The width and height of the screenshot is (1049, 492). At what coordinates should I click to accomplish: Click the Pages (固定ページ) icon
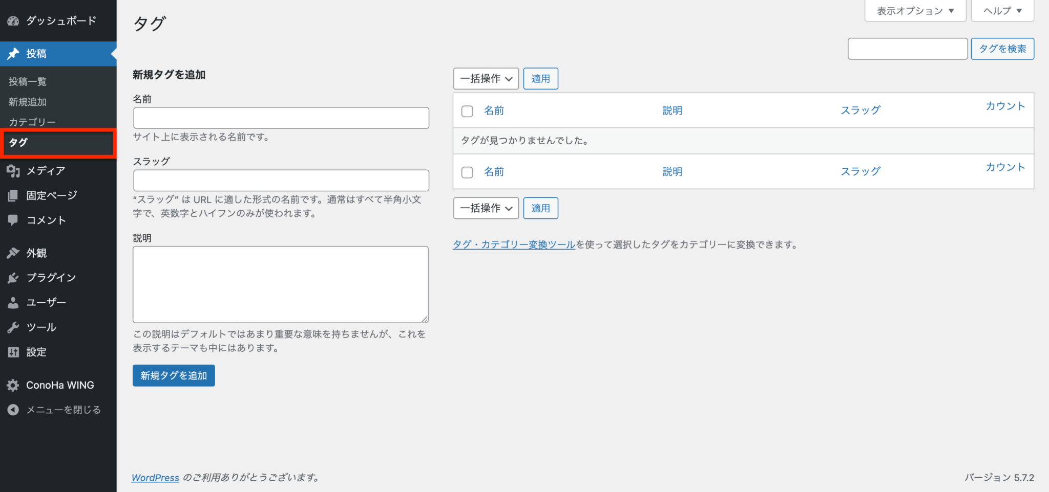13,195
